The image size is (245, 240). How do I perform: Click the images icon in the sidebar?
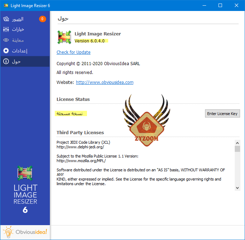pyautogui.click(x=6, y=19)
